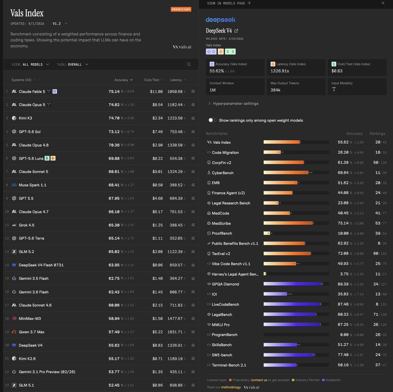Click the search magnifier icon
393x392 pixels.
[x=189, y=65]
